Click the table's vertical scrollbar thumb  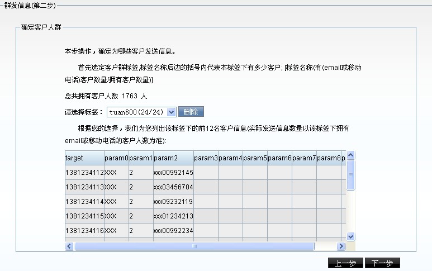(x=351, y=175)
